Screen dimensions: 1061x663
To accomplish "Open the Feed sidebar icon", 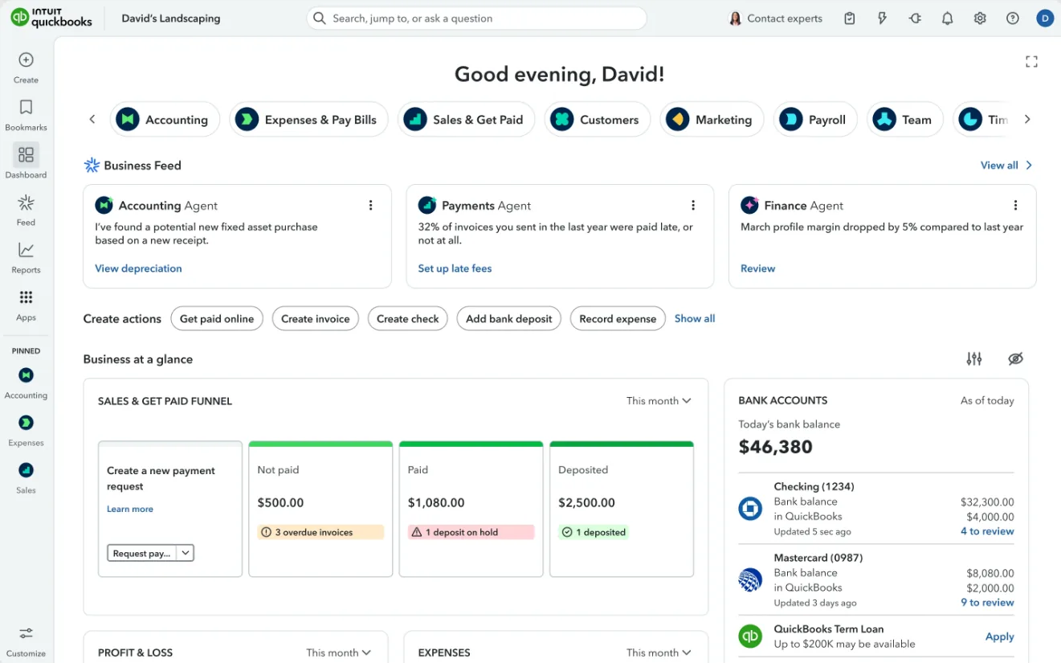I will [26, 202].
